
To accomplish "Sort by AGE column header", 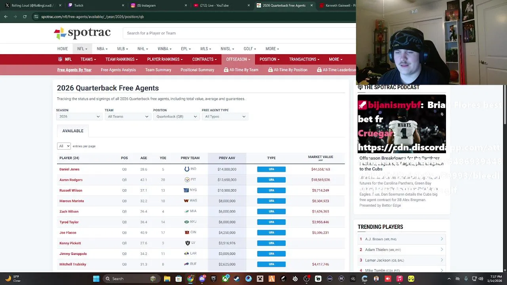I will tap(143, 158).
